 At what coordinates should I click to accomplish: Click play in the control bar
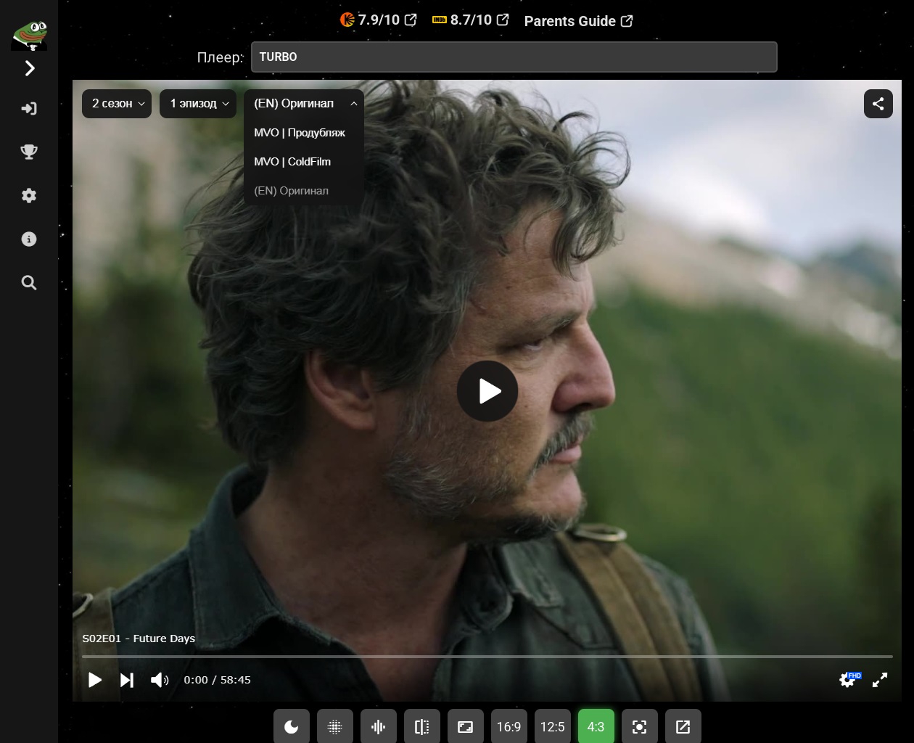coord(95,680)
